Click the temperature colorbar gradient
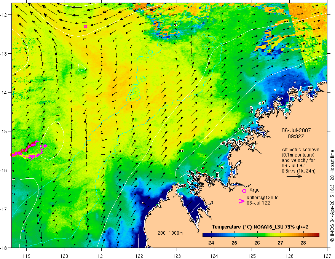335x259 pixels. click(x=261, y=235)
